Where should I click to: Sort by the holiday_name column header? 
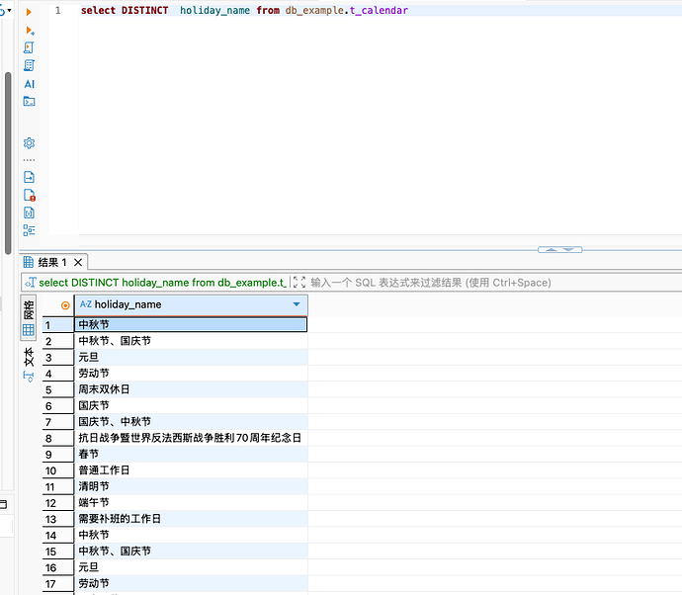pos(178,305)
